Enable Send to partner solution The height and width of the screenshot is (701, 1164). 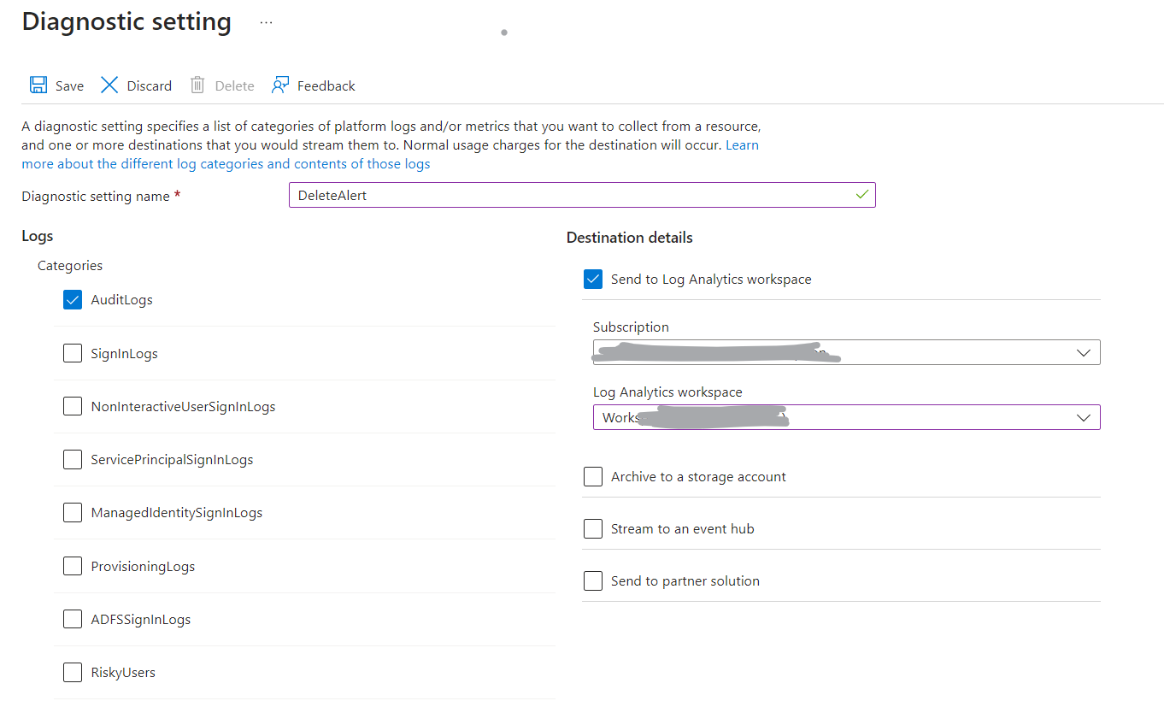pyautogui.click(x=593, y=580)
